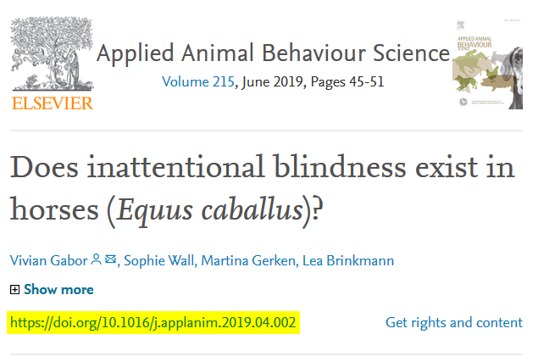Image resolution: width=538 pixels, height=362 pixels.
Task: Click the article title heading
Action: (x=263, y=187)
